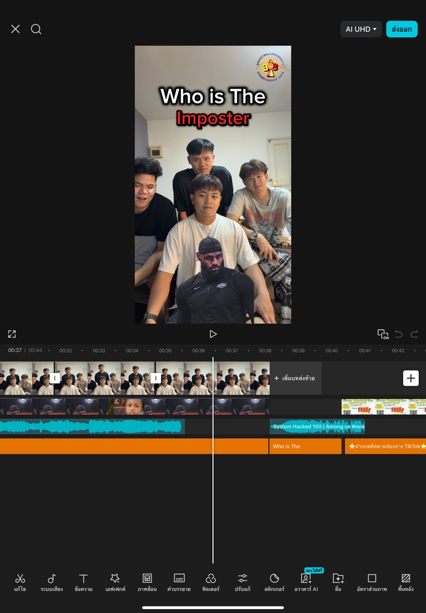Image resolution: width=426 pixels, height=613 pixels.
Task: Tap the 00:38 mark on timeline ruler
Action: [265, 351]
